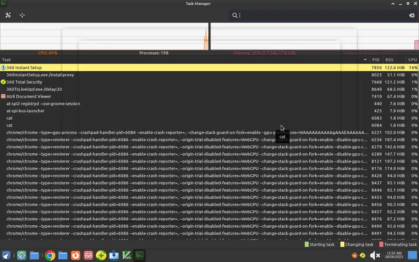Select the 360 Total Security process row
419x262 pixels.
pyautogui.click(x=209, y=82)
